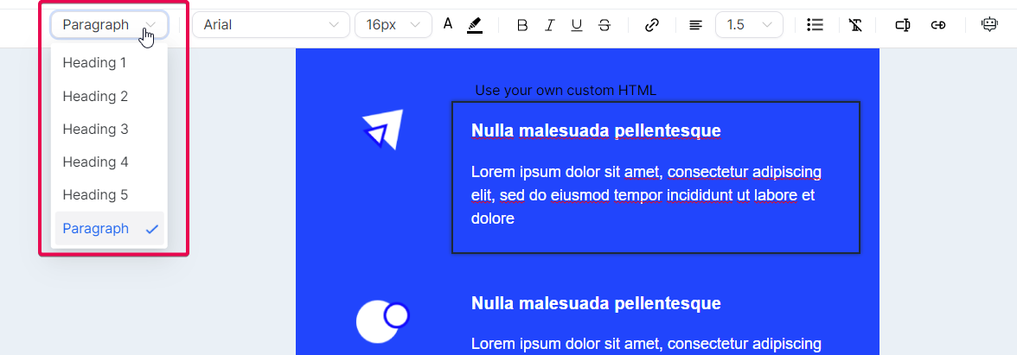Click the bullet list icon
This screenshot has width=1017, height=355.
point(814,25)
